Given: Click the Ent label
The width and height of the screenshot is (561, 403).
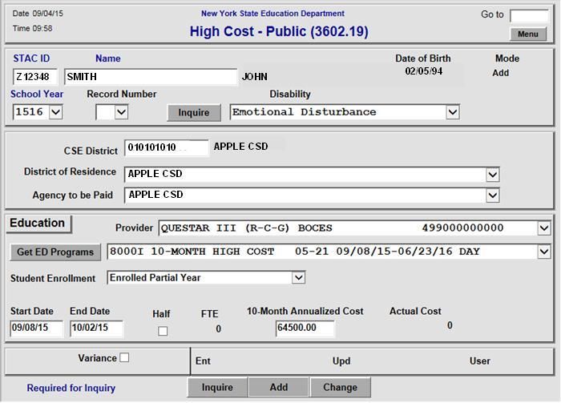Looking at the screenshot, I should pos(203,361).
